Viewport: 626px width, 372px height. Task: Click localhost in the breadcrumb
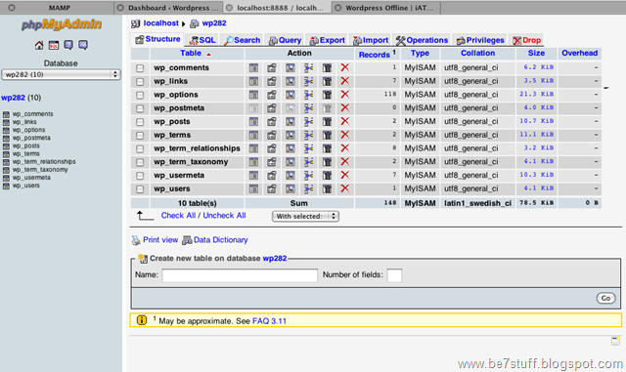click(160, 23)
